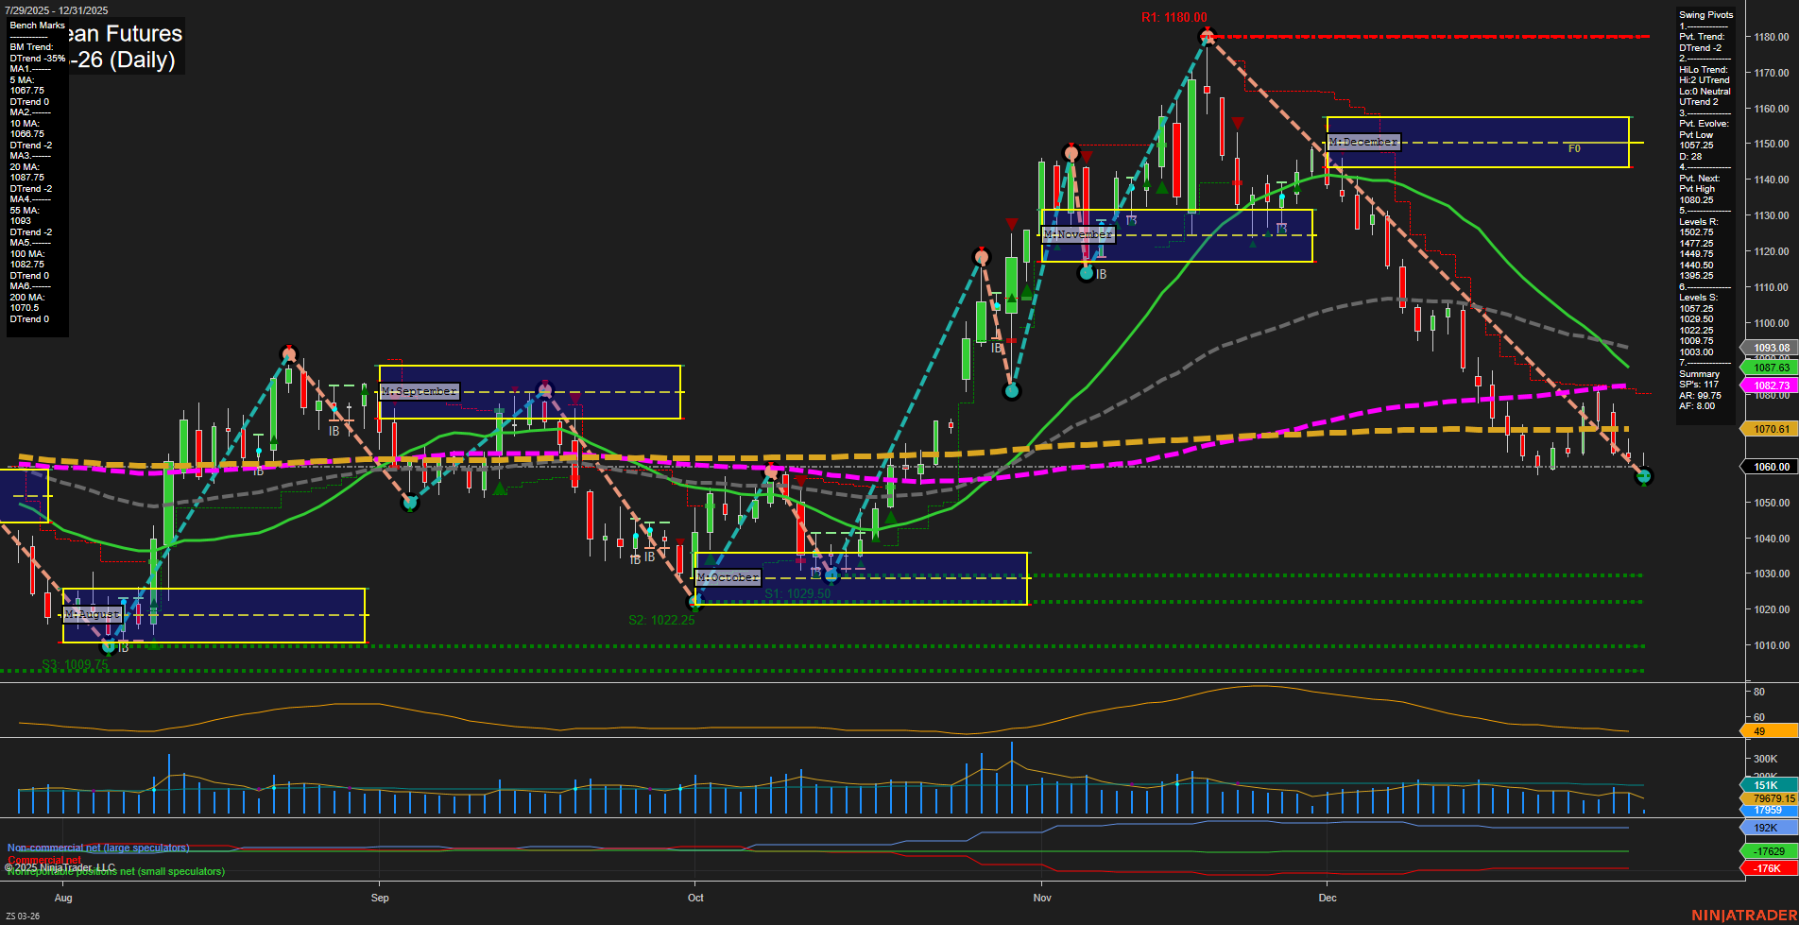
Task: Select the M:December month label
Action: [1362, 140]
